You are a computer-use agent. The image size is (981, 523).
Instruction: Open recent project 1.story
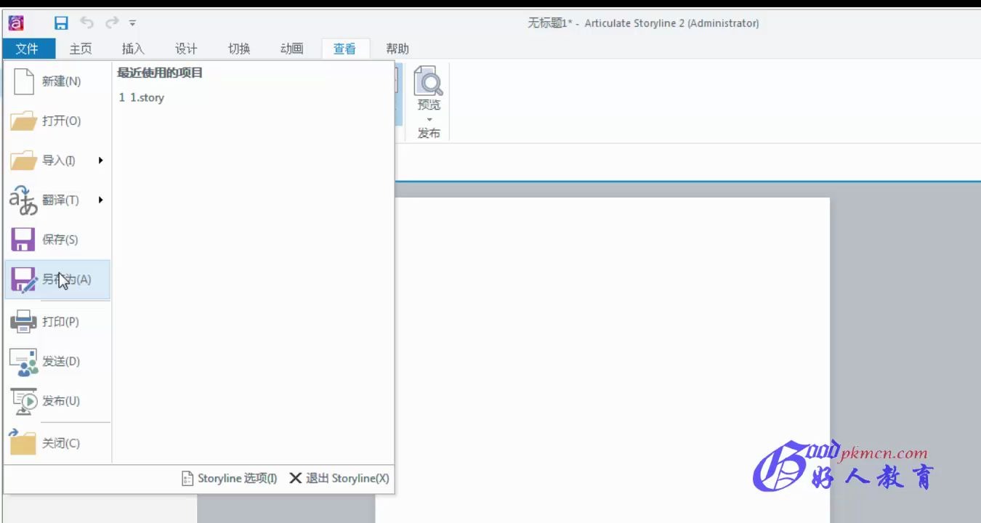(142, 97)
